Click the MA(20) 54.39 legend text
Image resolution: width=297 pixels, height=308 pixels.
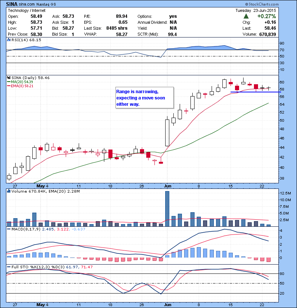22,82
